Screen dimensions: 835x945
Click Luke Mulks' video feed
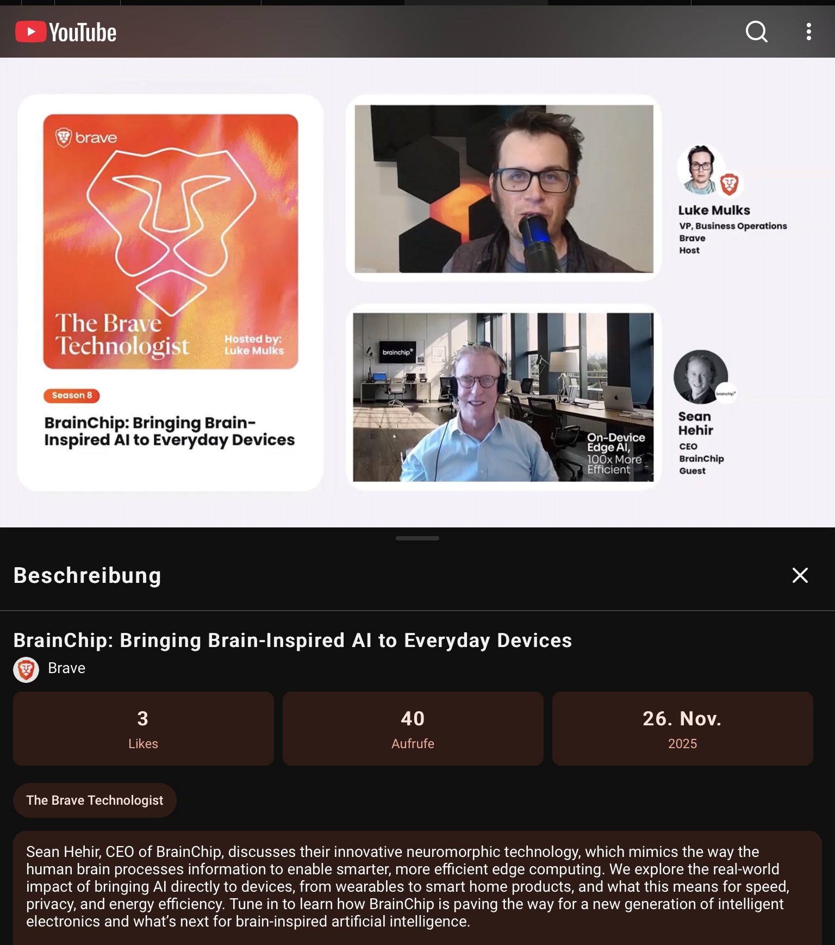click(504, 189)
